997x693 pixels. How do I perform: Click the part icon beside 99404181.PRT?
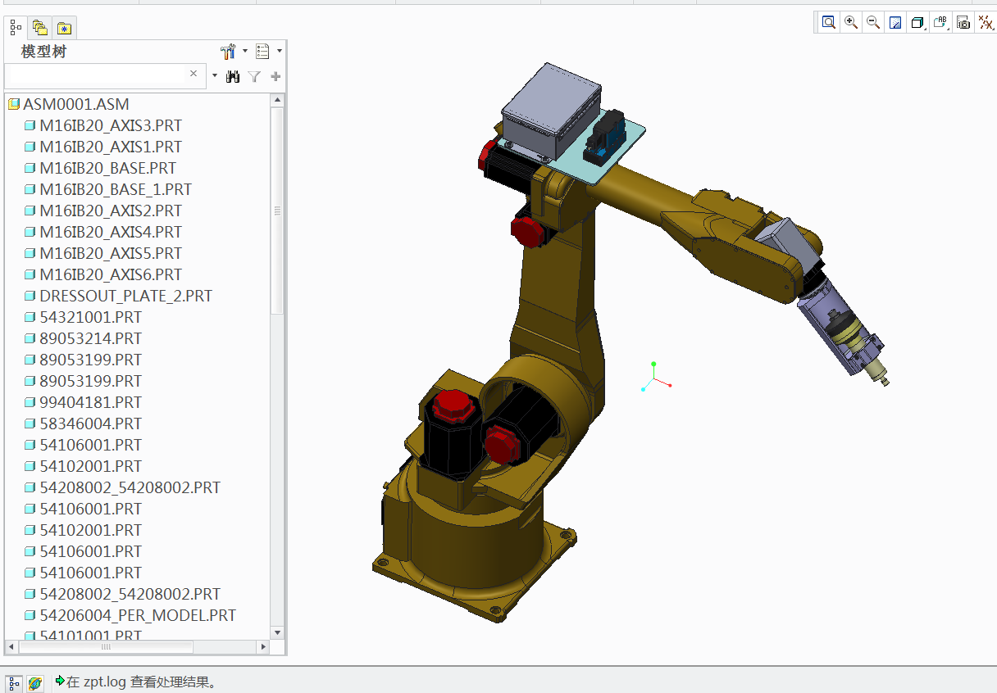30,402
